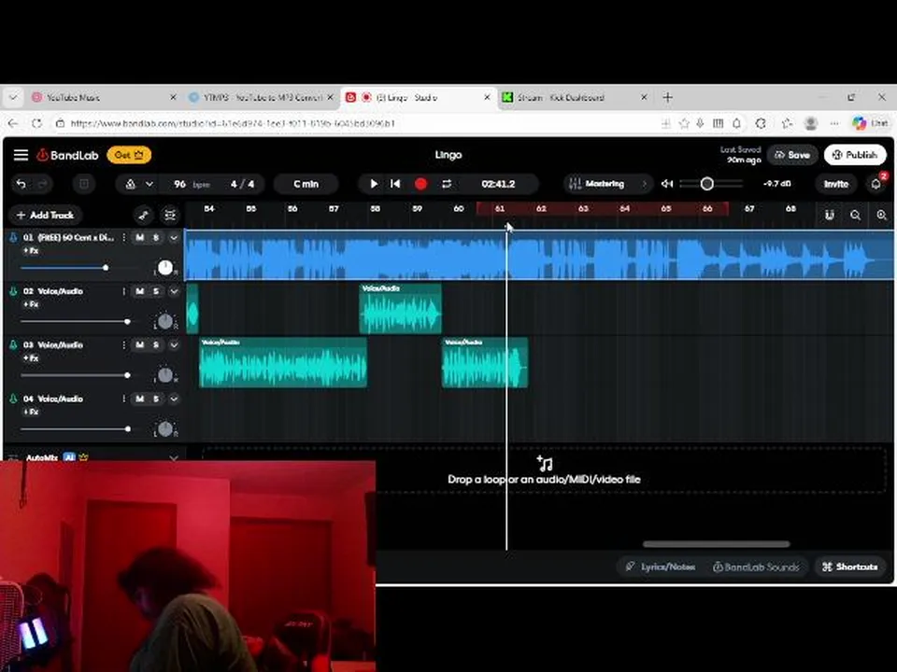Expand track 03 Voice/Audio chevron
Image resolution: width=897 pixels, height=672 pixels.
click(x=174, y=345)
